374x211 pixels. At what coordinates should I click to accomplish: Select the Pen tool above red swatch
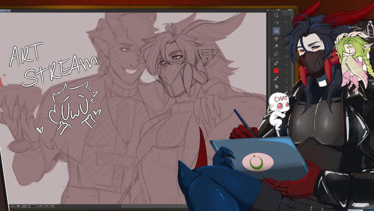click(x=276, y=63)
